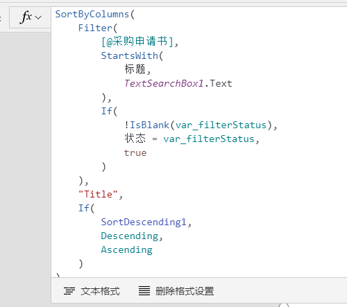Click the format text lines icon
This screenshot has width=347, height=307.
coord(69,291)
